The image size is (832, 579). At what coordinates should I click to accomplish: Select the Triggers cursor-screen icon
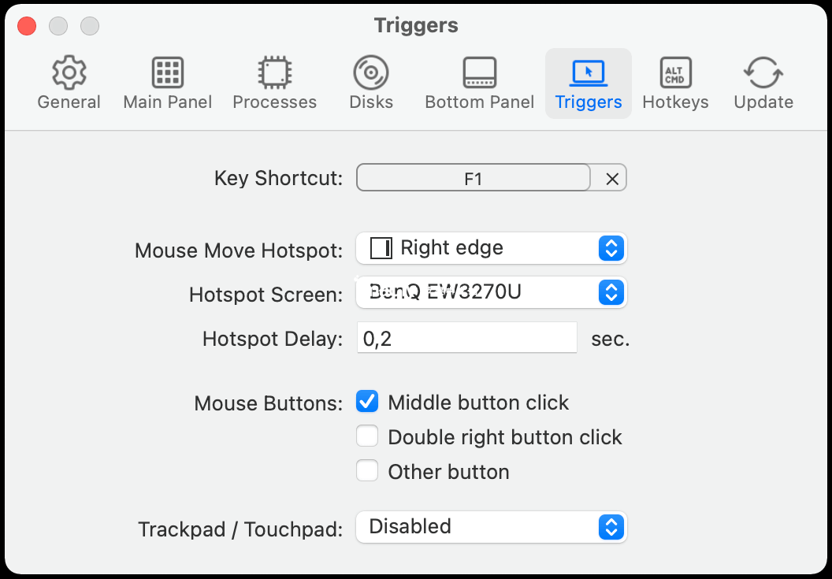tap(589, 72)
